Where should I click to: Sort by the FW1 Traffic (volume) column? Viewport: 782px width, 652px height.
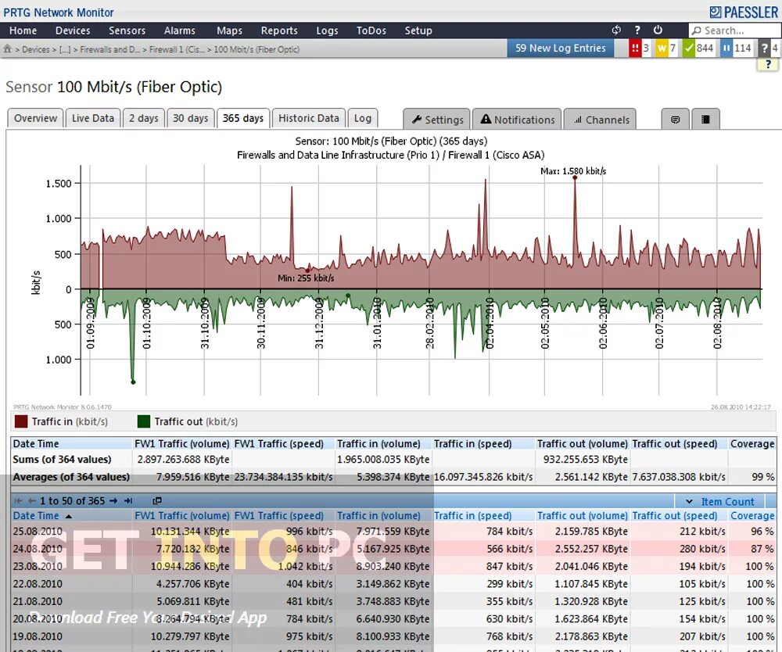coord(182,515)
